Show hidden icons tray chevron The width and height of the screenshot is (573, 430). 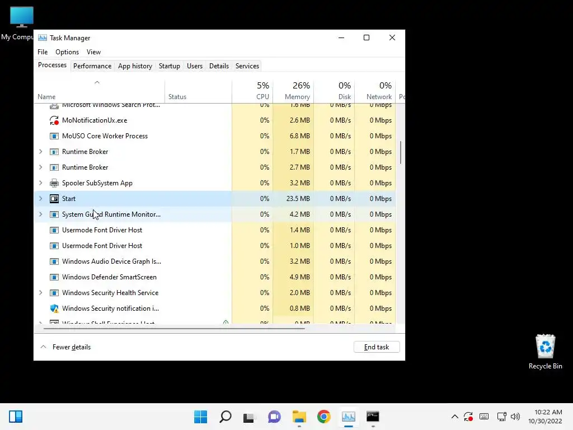point(454,417)
